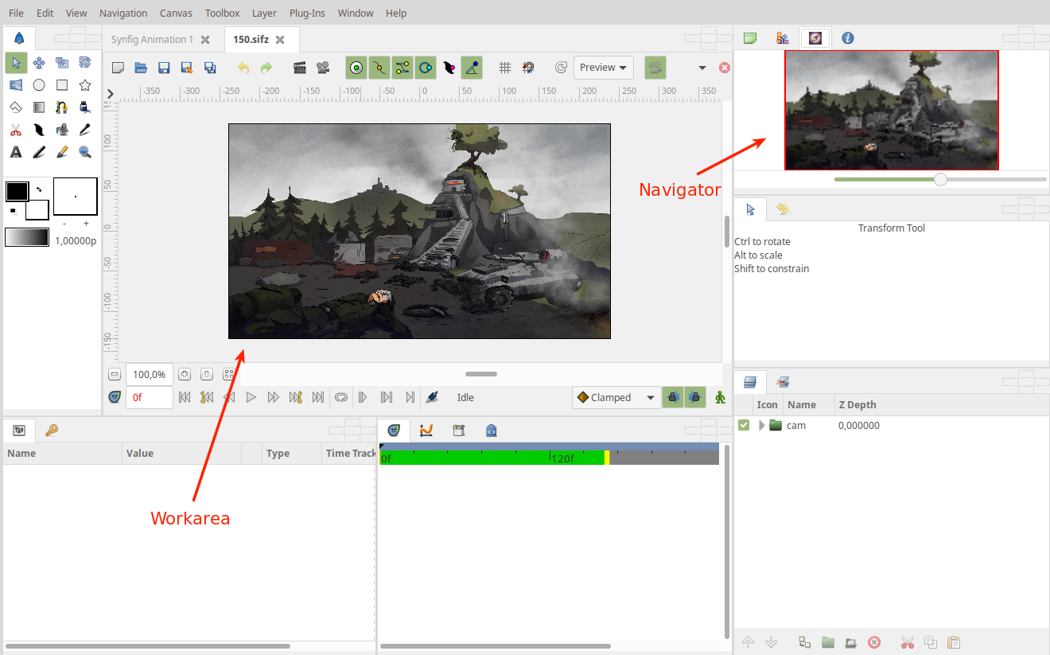The width and height of the screenshot is (1050, 655).
Task: Toggle vertex handles display
Action: [379, 68]
